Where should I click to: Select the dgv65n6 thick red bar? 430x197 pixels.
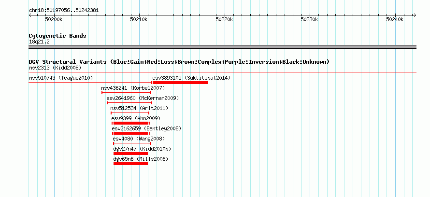[x=130, y=164]
